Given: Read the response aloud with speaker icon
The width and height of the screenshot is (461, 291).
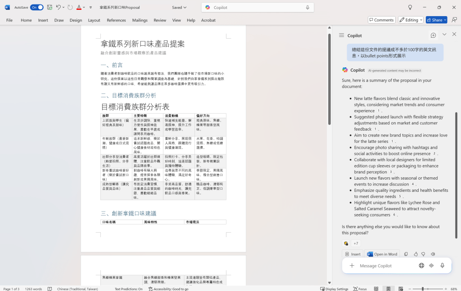Looking at the screenshot, I should pos(433,254).
